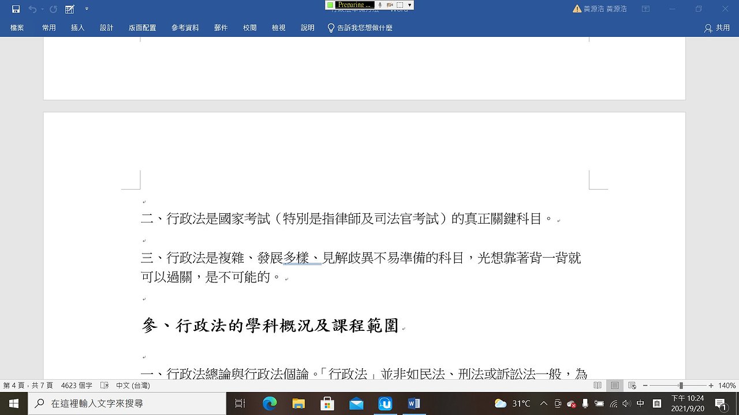Click the 第 4 頁，共 7 頁 page indicator

28,386
